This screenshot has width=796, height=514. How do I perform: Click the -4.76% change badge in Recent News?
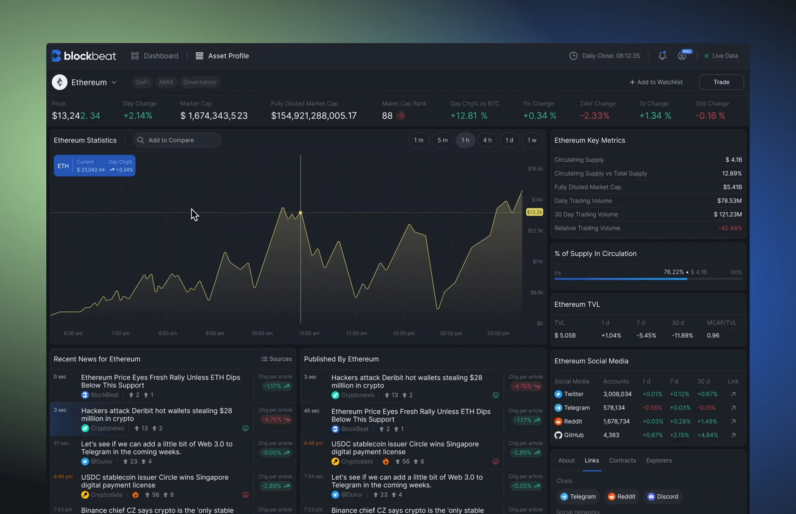pos(276,420)
